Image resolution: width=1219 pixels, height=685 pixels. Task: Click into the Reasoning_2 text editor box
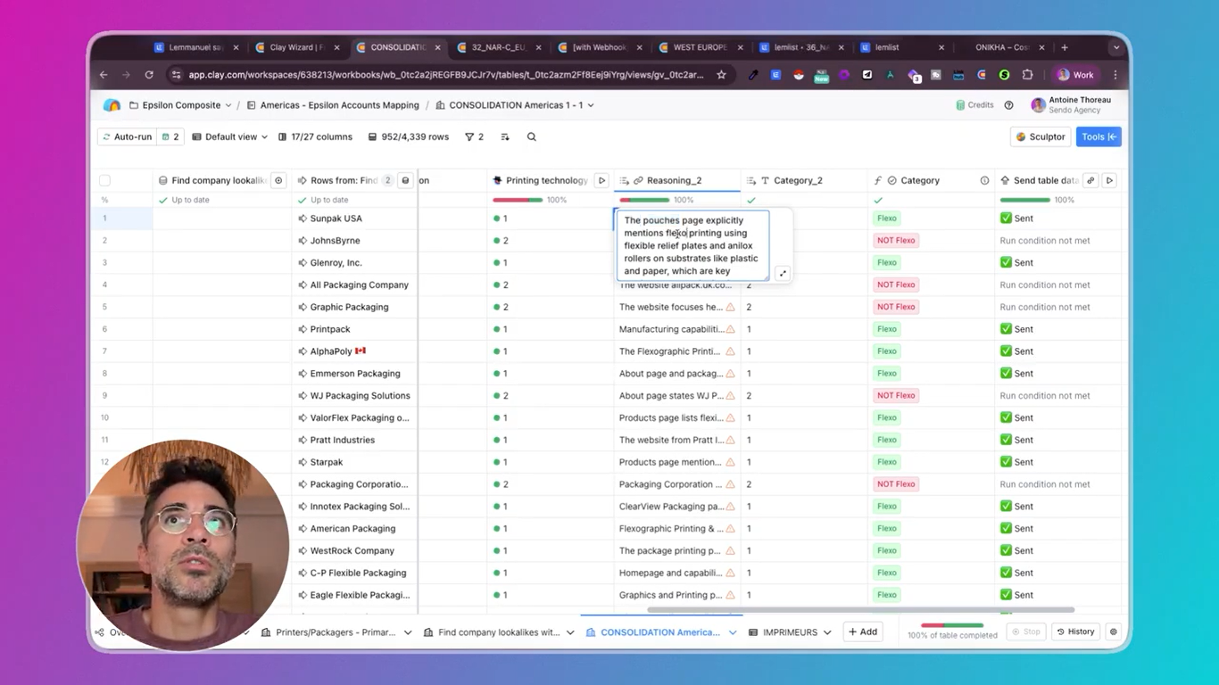pyautogui.click(x=692, y=245)
